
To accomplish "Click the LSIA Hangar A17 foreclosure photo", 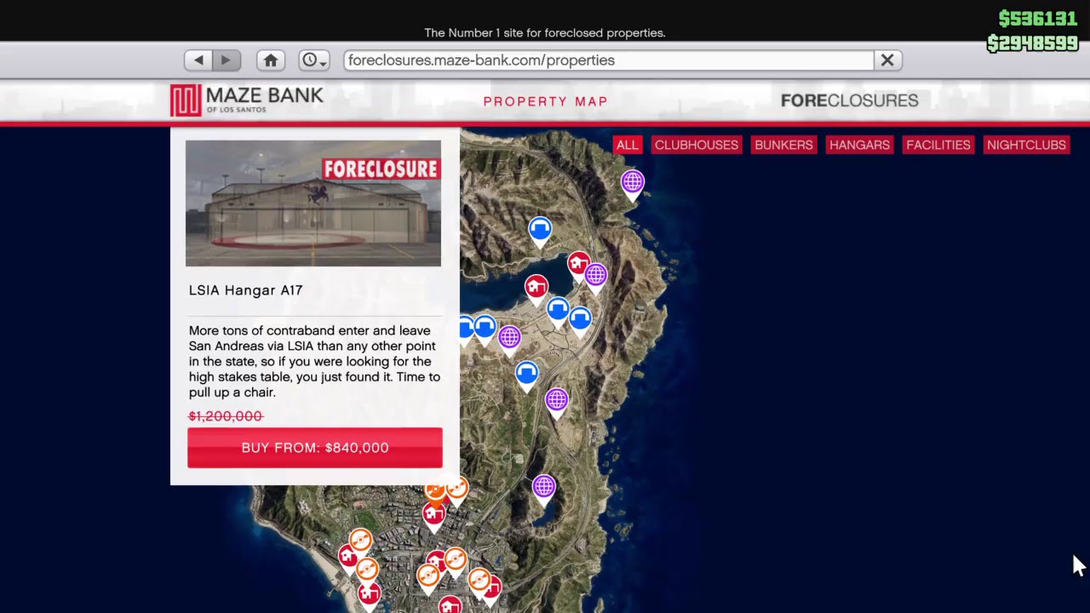I will [313, 203].
